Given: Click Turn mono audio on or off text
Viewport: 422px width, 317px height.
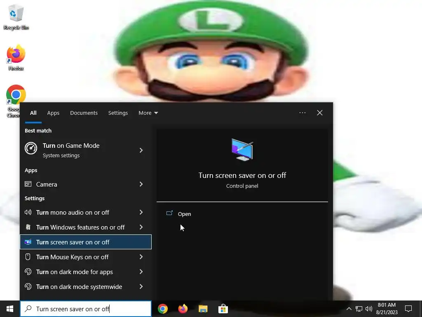Looking at the screenshot, I should pos(73,213).
